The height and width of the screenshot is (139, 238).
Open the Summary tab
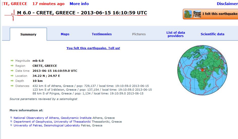point(28,34)
